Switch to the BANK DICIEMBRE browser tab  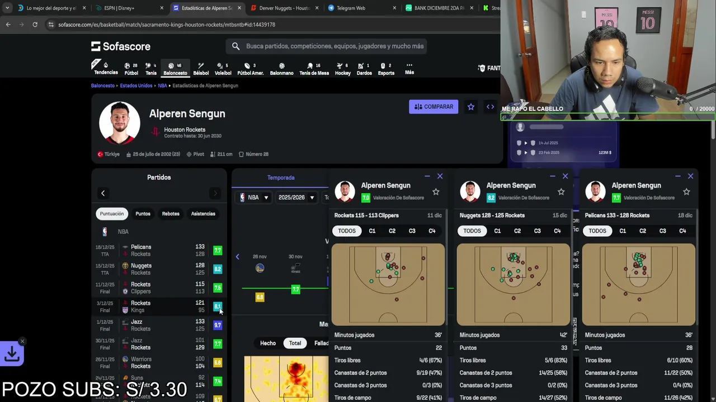point(438,8)
